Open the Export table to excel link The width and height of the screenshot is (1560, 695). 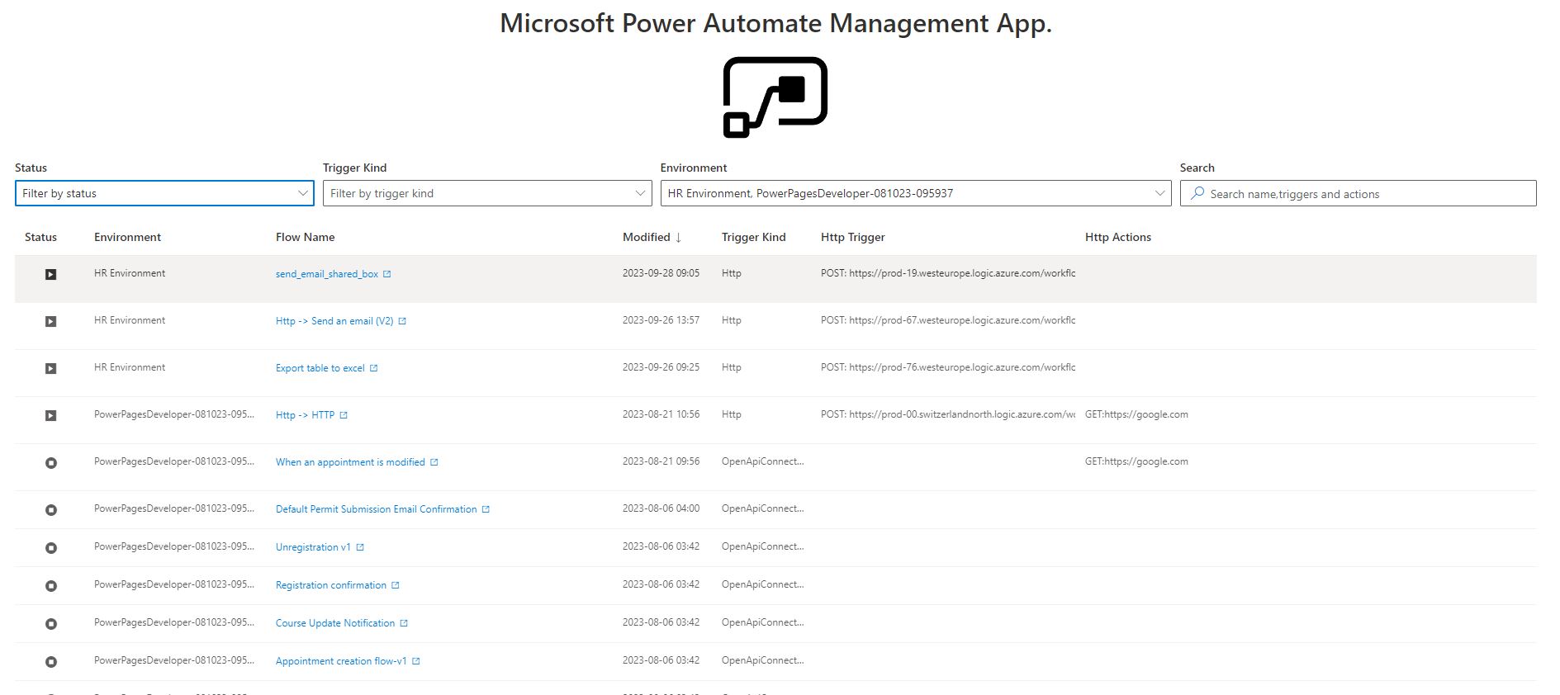click(x=320, y=368)
